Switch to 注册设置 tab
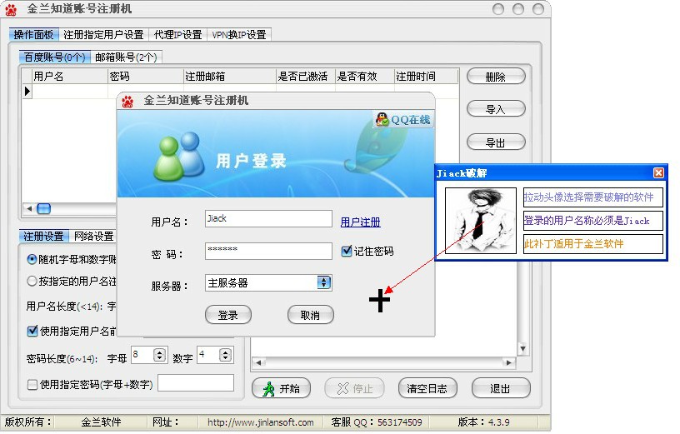 43,237
